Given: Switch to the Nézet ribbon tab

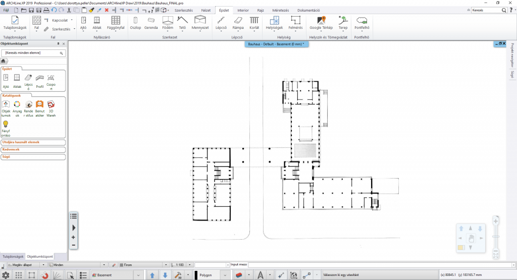Looking at the screenshot, I should (x=206, y=10).
